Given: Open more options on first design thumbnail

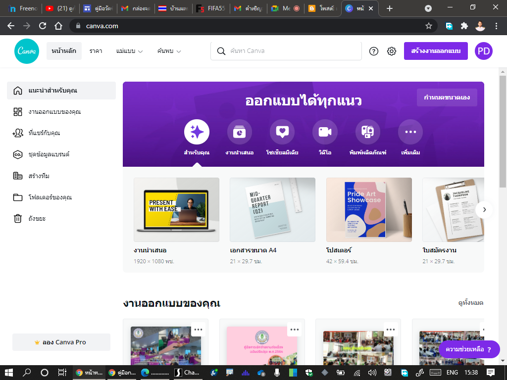Looking at the screenshot, I should [198, 330].
